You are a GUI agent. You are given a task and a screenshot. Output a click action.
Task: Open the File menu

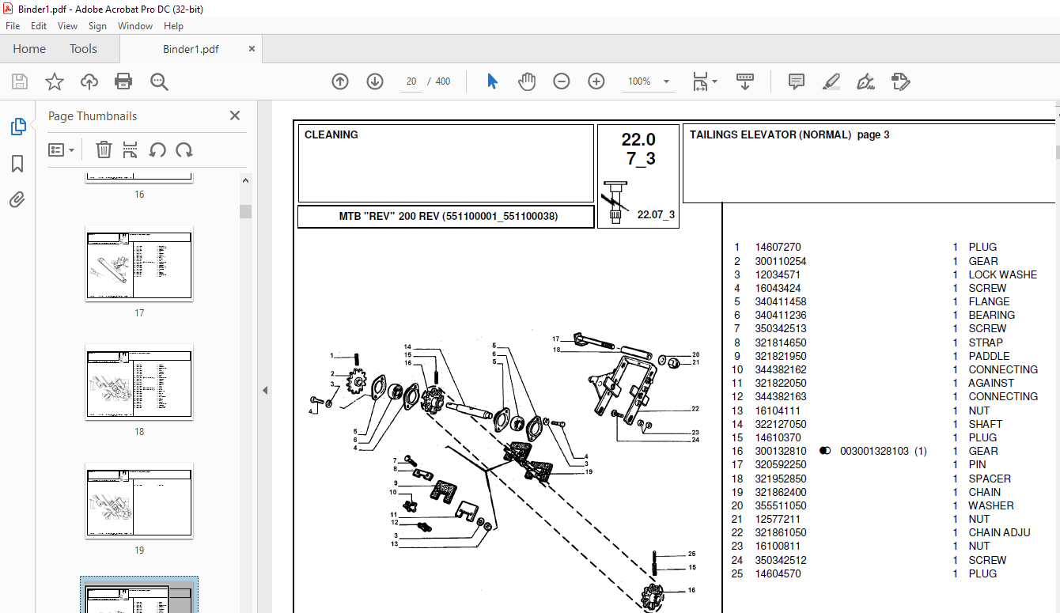click(13, 26)
